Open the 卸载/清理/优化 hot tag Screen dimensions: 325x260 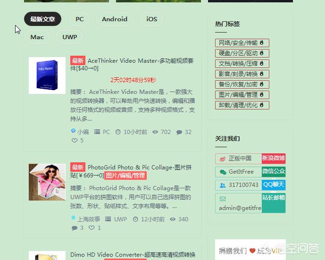point(242,105)
